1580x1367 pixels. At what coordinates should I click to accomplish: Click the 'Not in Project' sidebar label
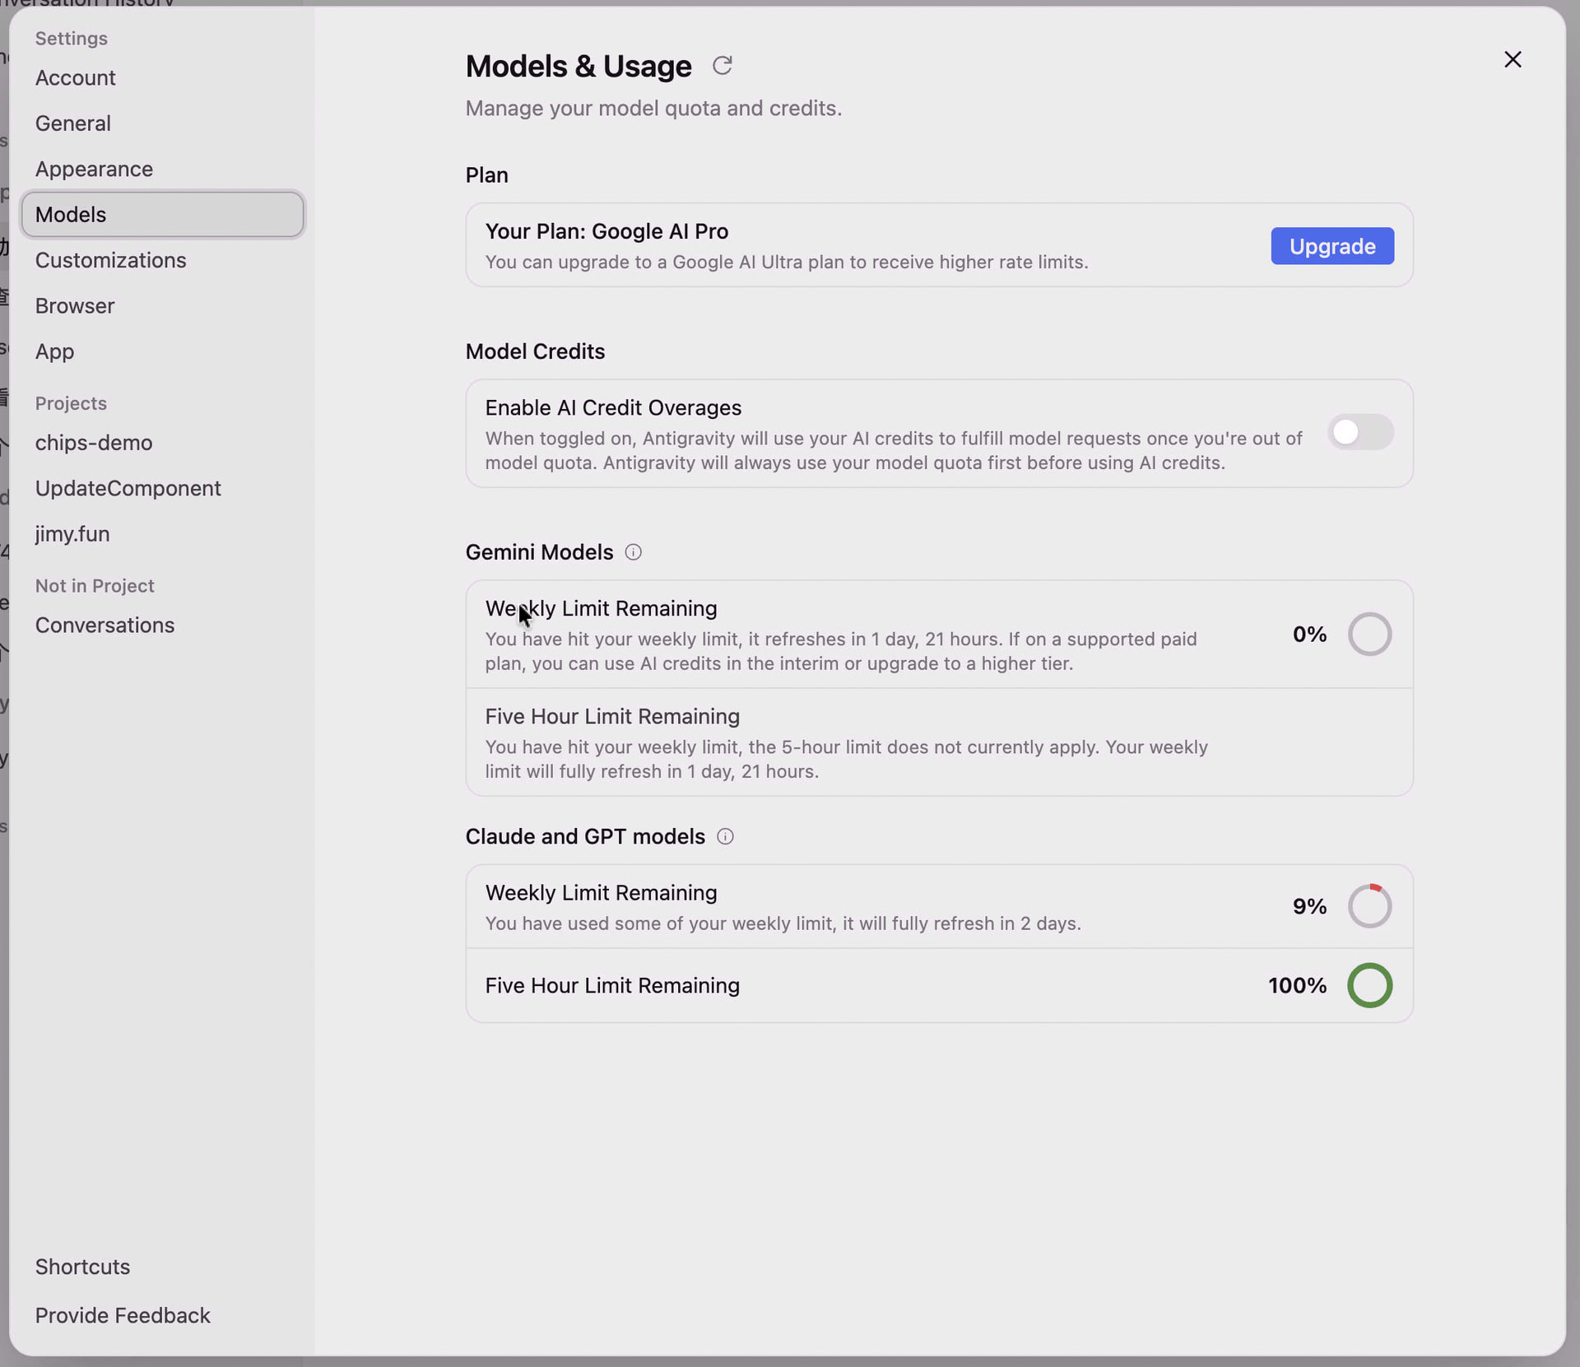95,586
